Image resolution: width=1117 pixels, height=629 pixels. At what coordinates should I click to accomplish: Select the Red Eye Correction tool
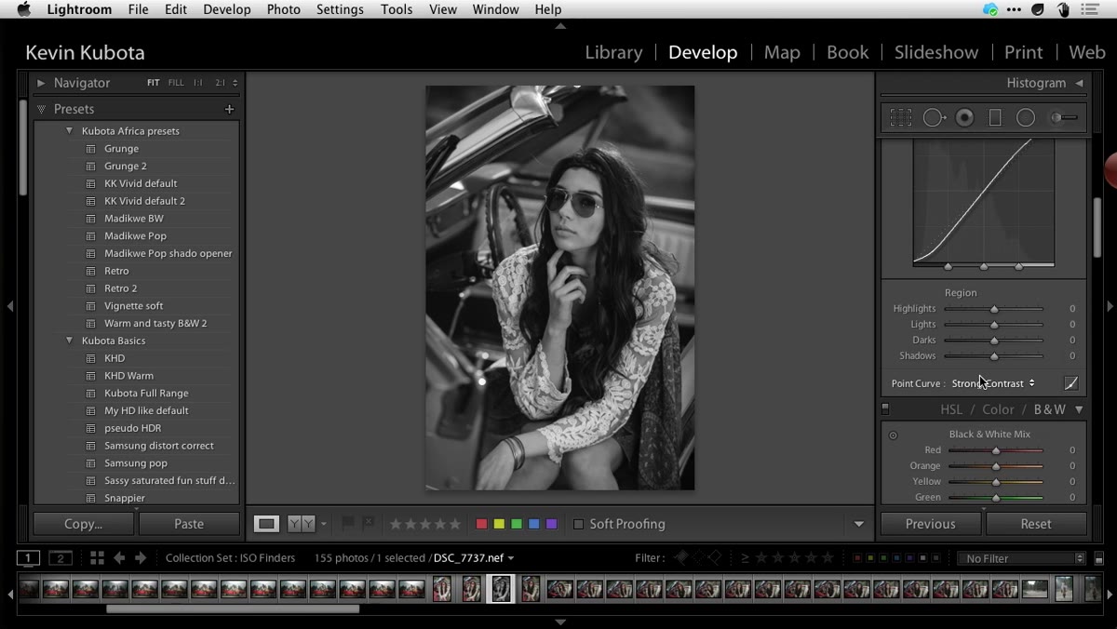pos(965,118)
